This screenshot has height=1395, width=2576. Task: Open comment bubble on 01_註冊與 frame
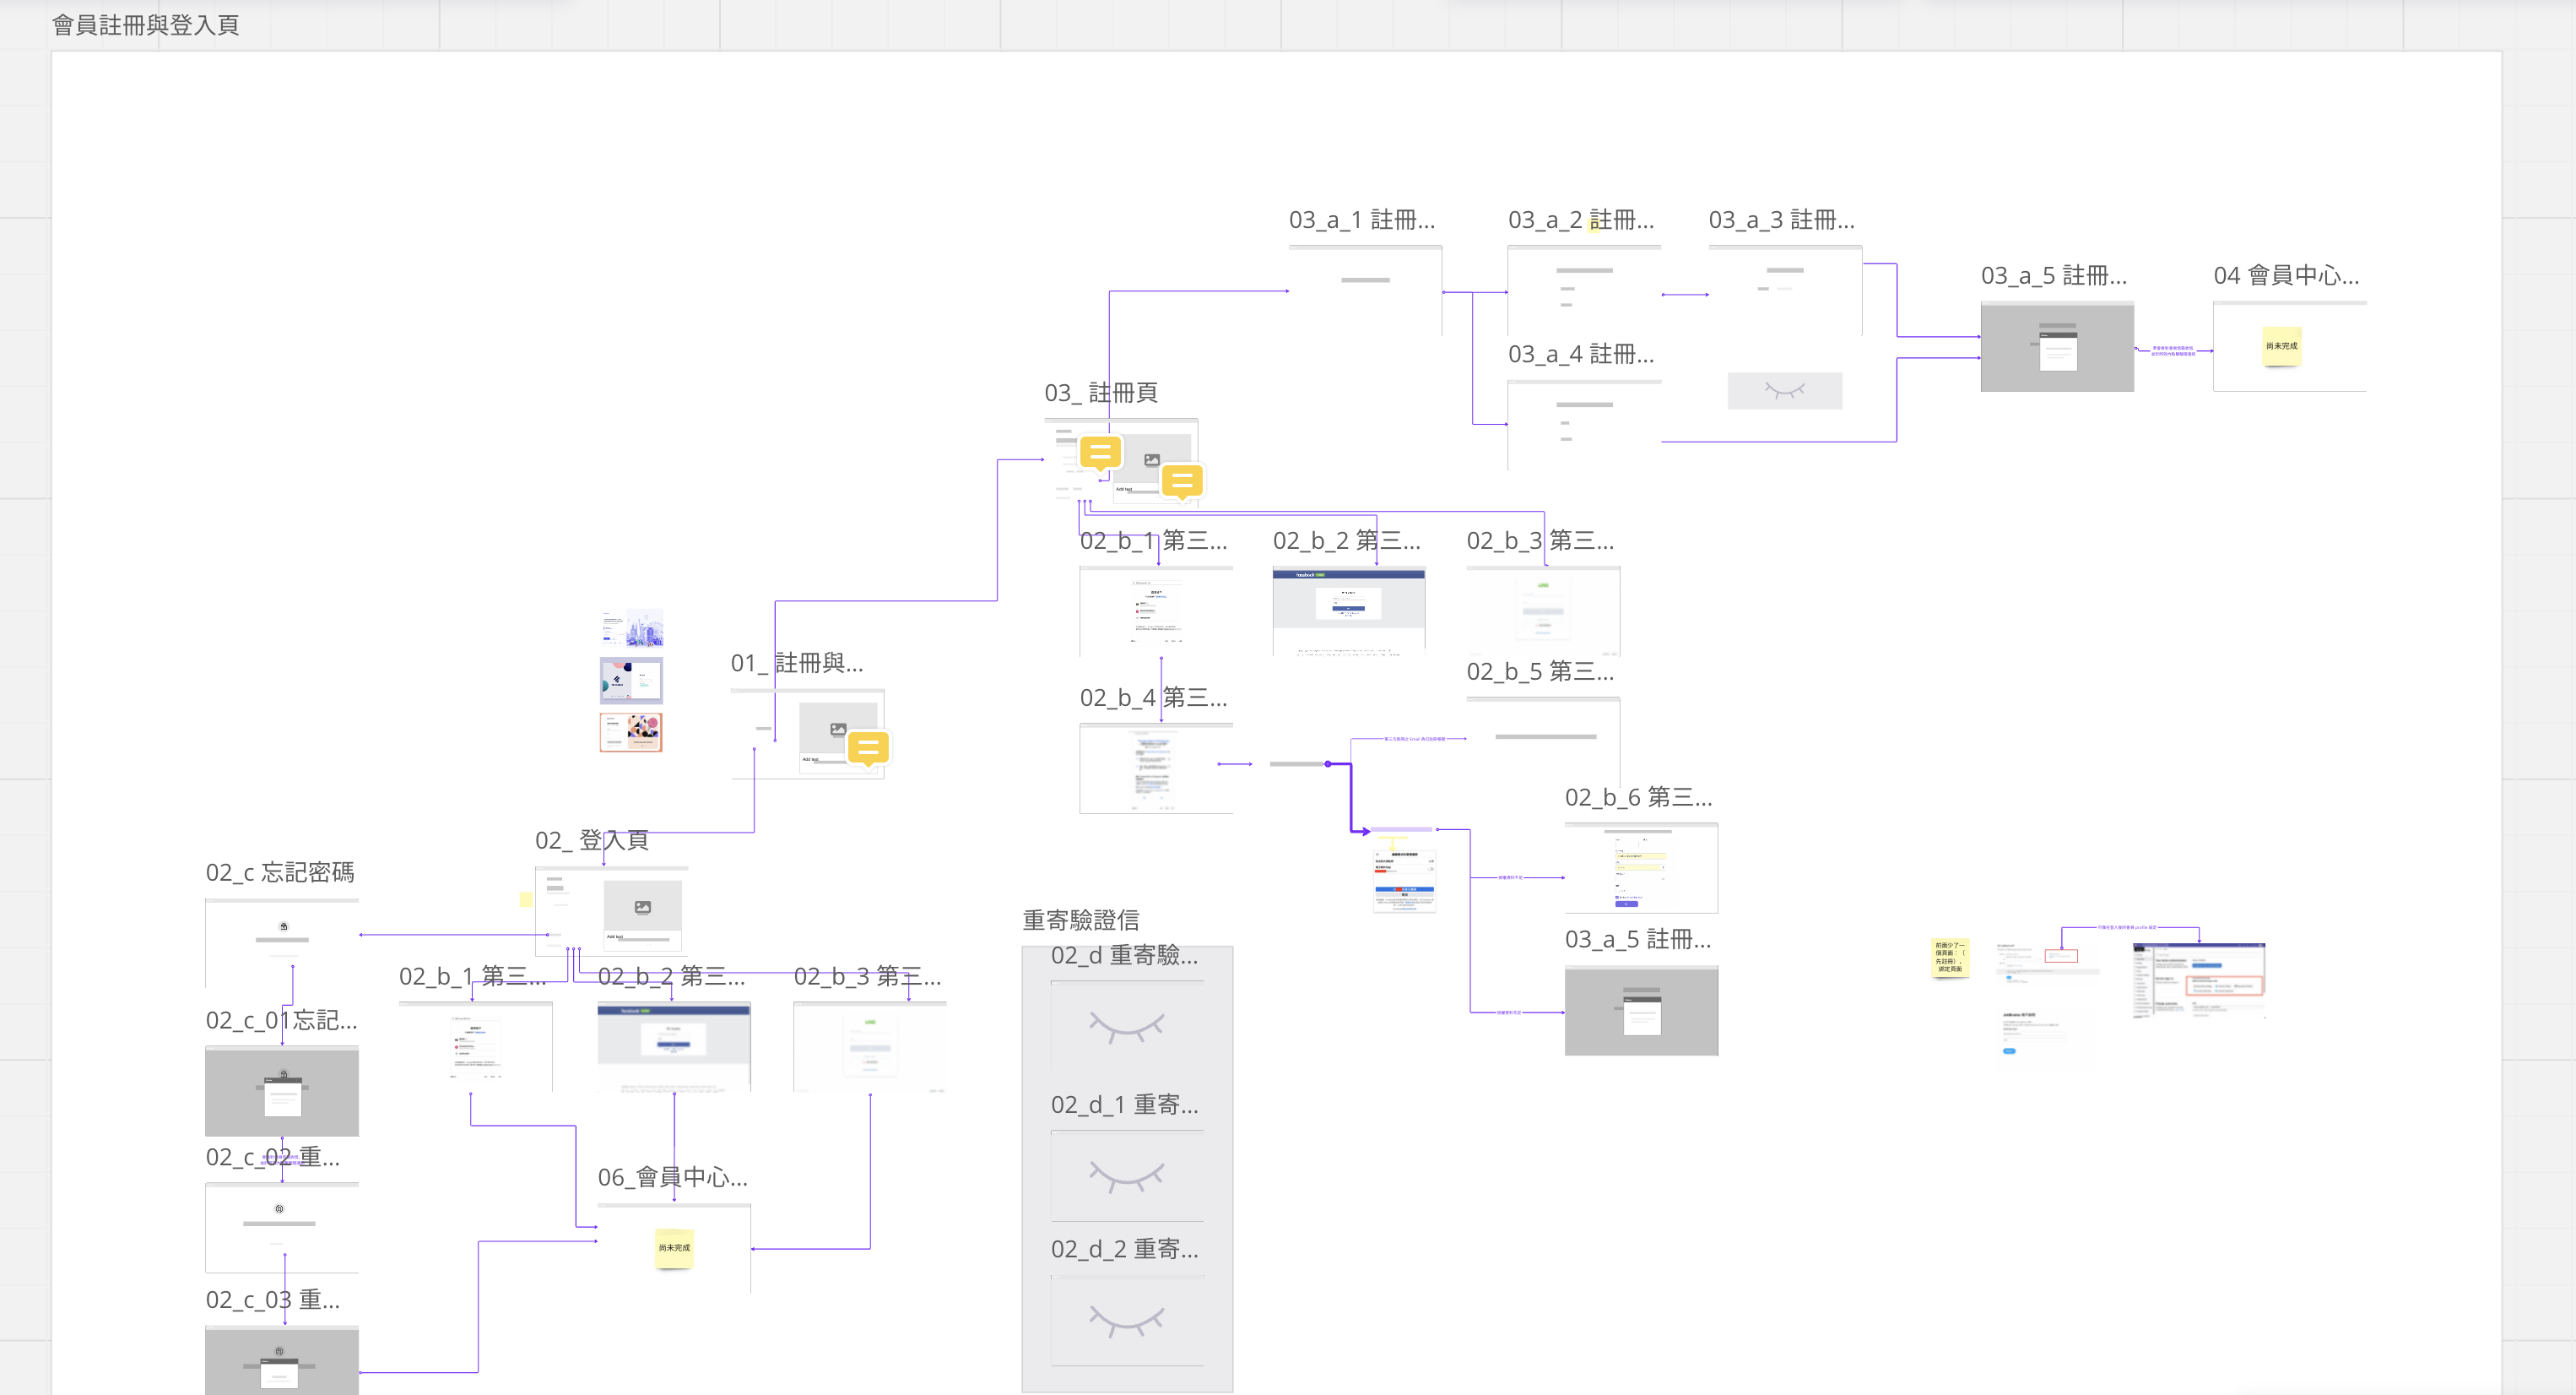tap(868, 747)
